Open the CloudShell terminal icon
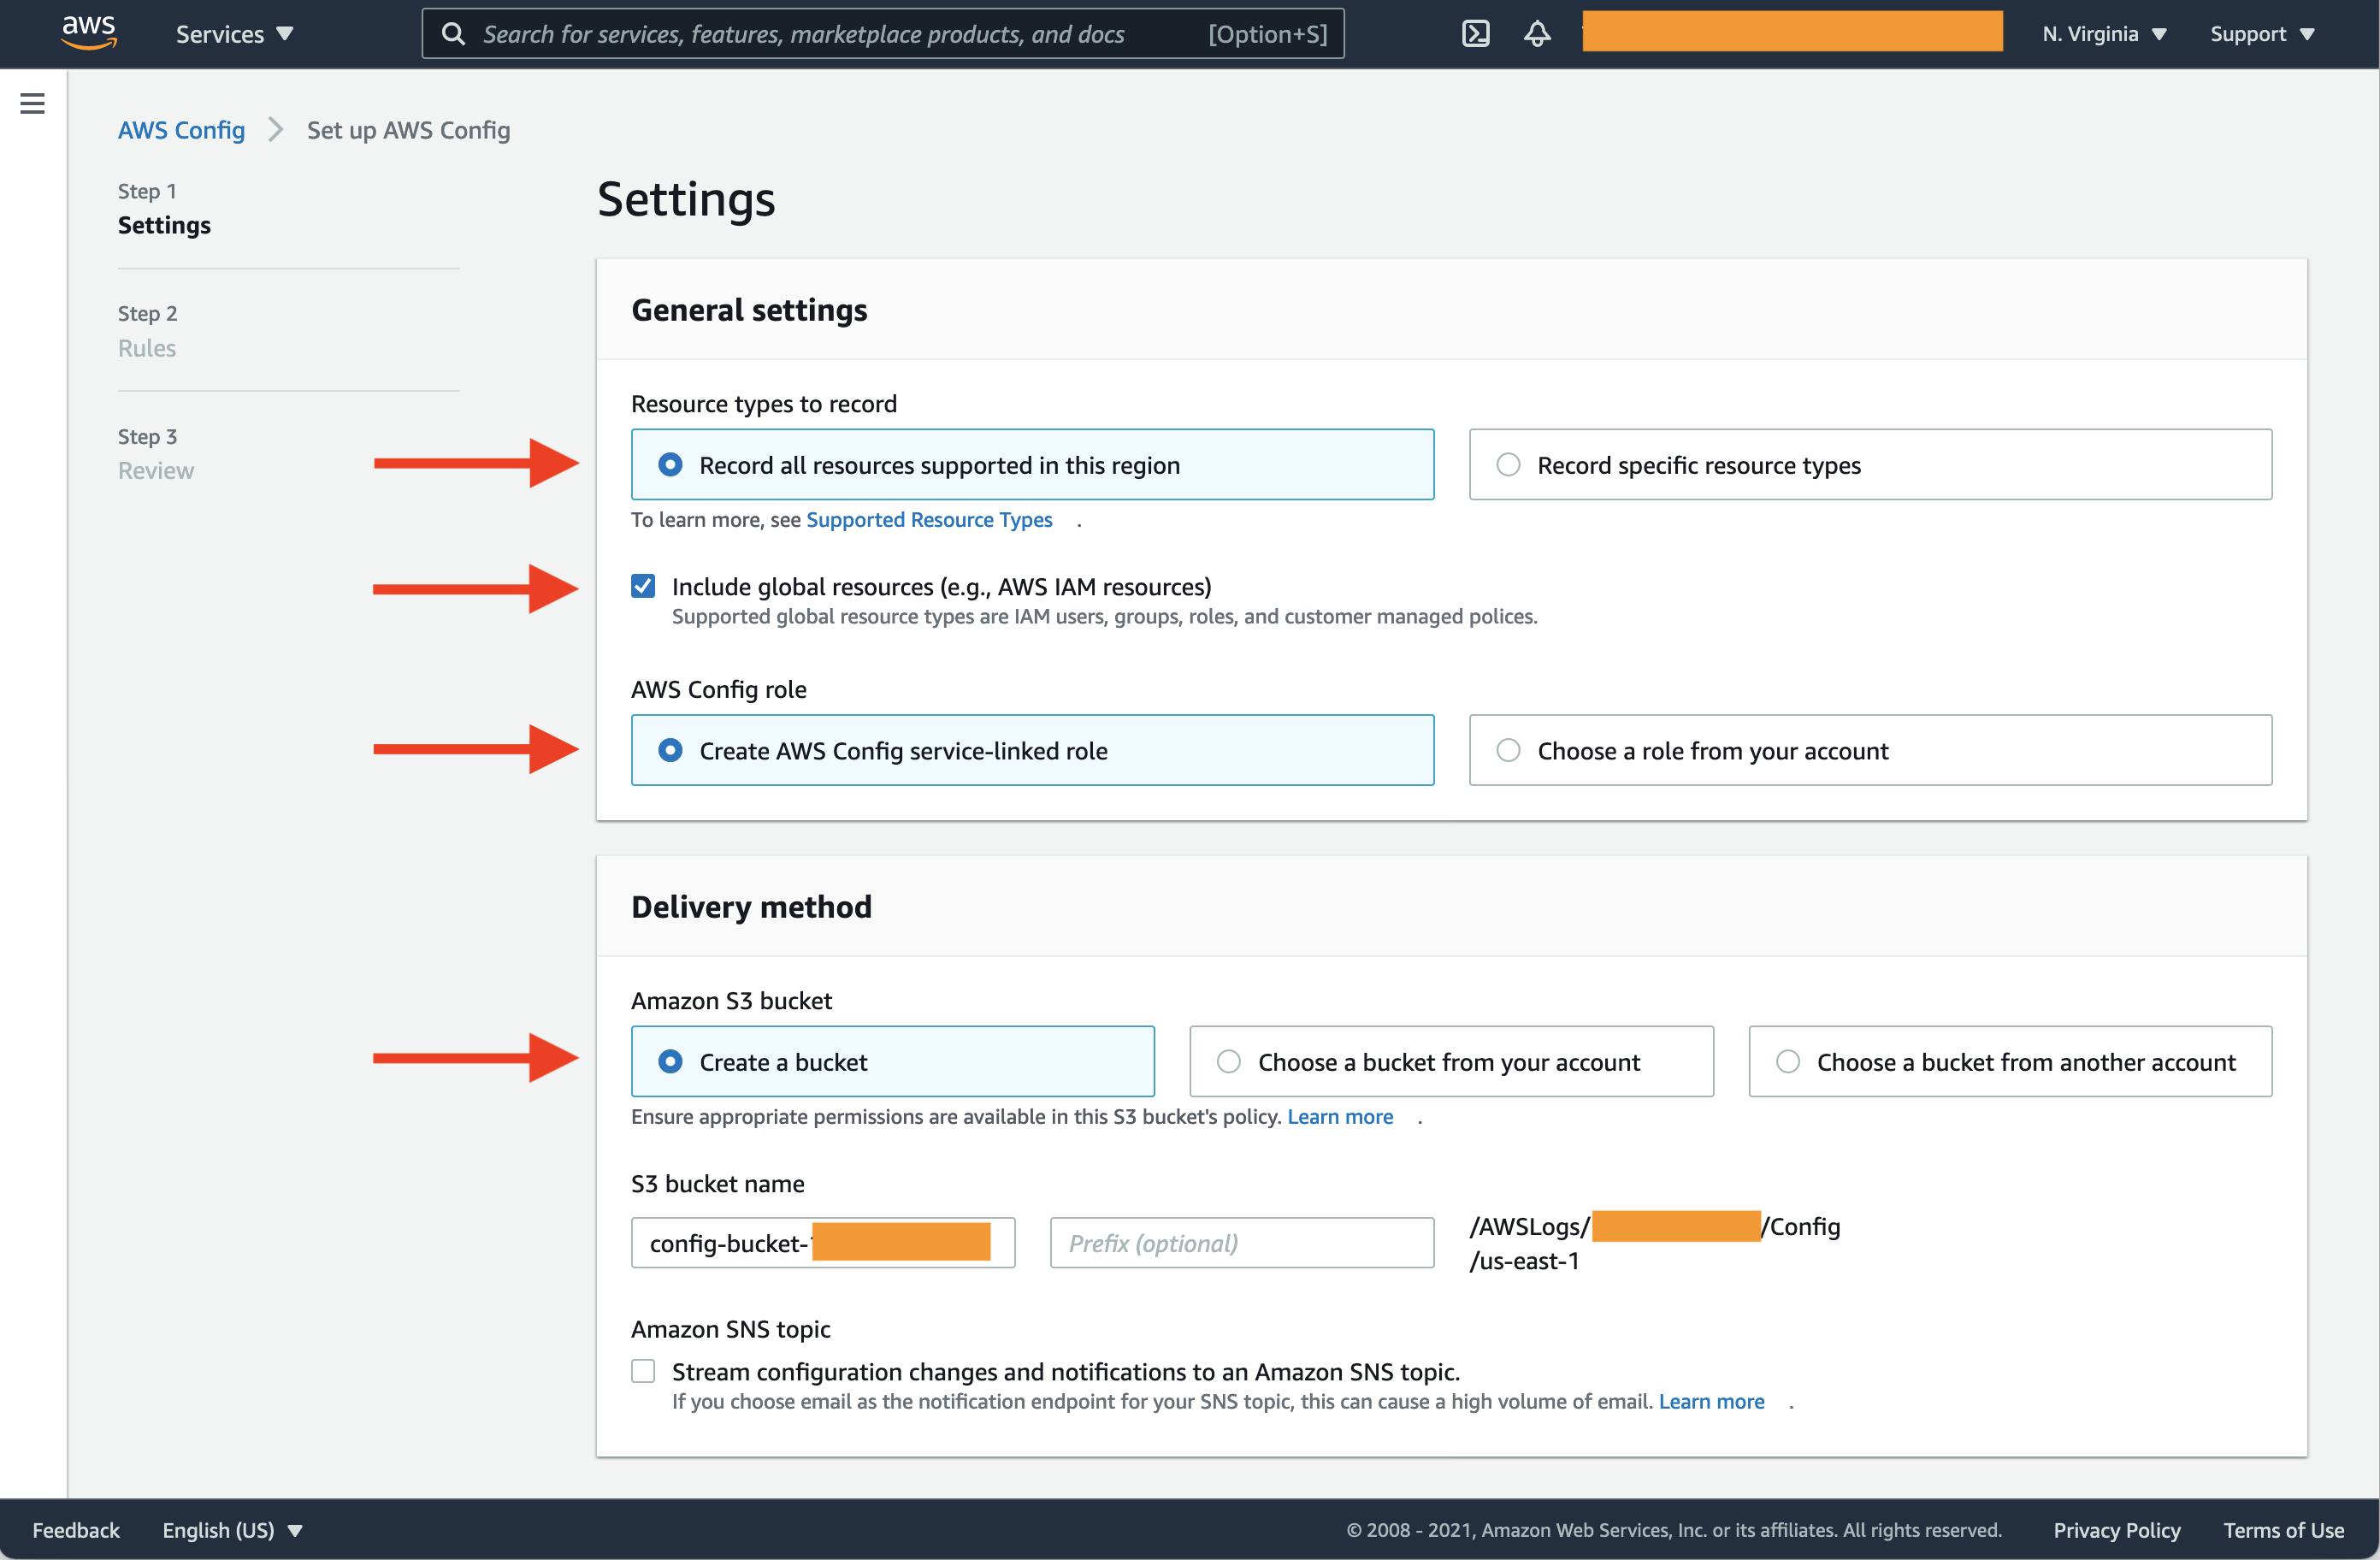The width and height of the screenshot is (2380, 1560). 1475,34
